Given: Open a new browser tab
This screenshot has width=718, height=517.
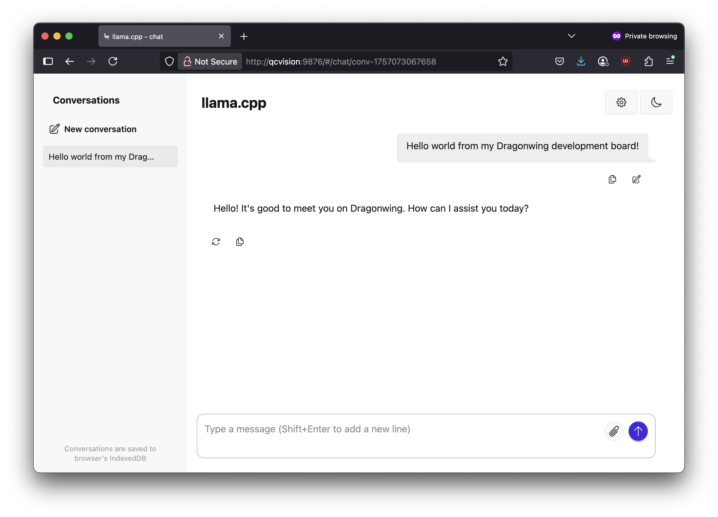Looking at the screenshot, I should pos(244,36).
